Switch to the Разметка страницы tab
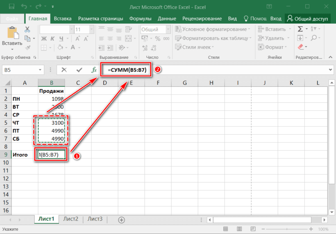This screenshot has width=336, height=234. click(x=100, y=19)
